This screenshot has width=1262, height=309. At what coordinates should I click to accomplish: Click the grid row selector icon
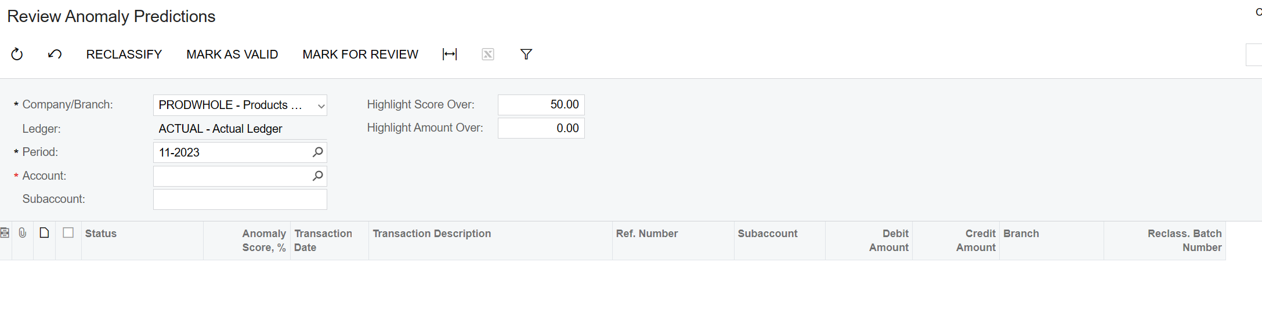click(5, 233)
